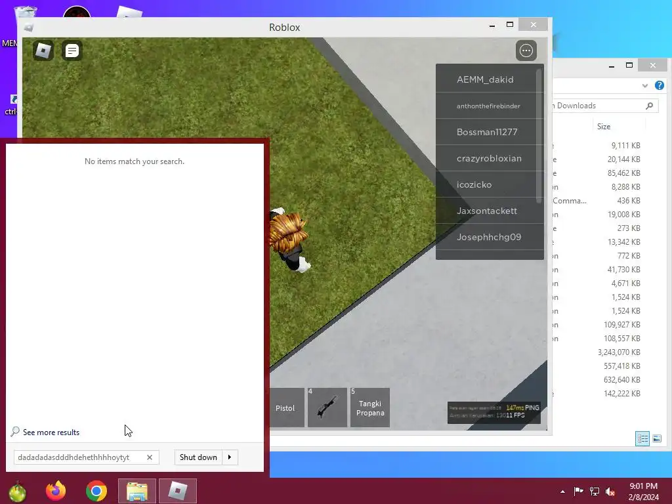This screenshot has width=672, height=504.
Task: Open the Action Center flag tray icon
Action: 578,491
